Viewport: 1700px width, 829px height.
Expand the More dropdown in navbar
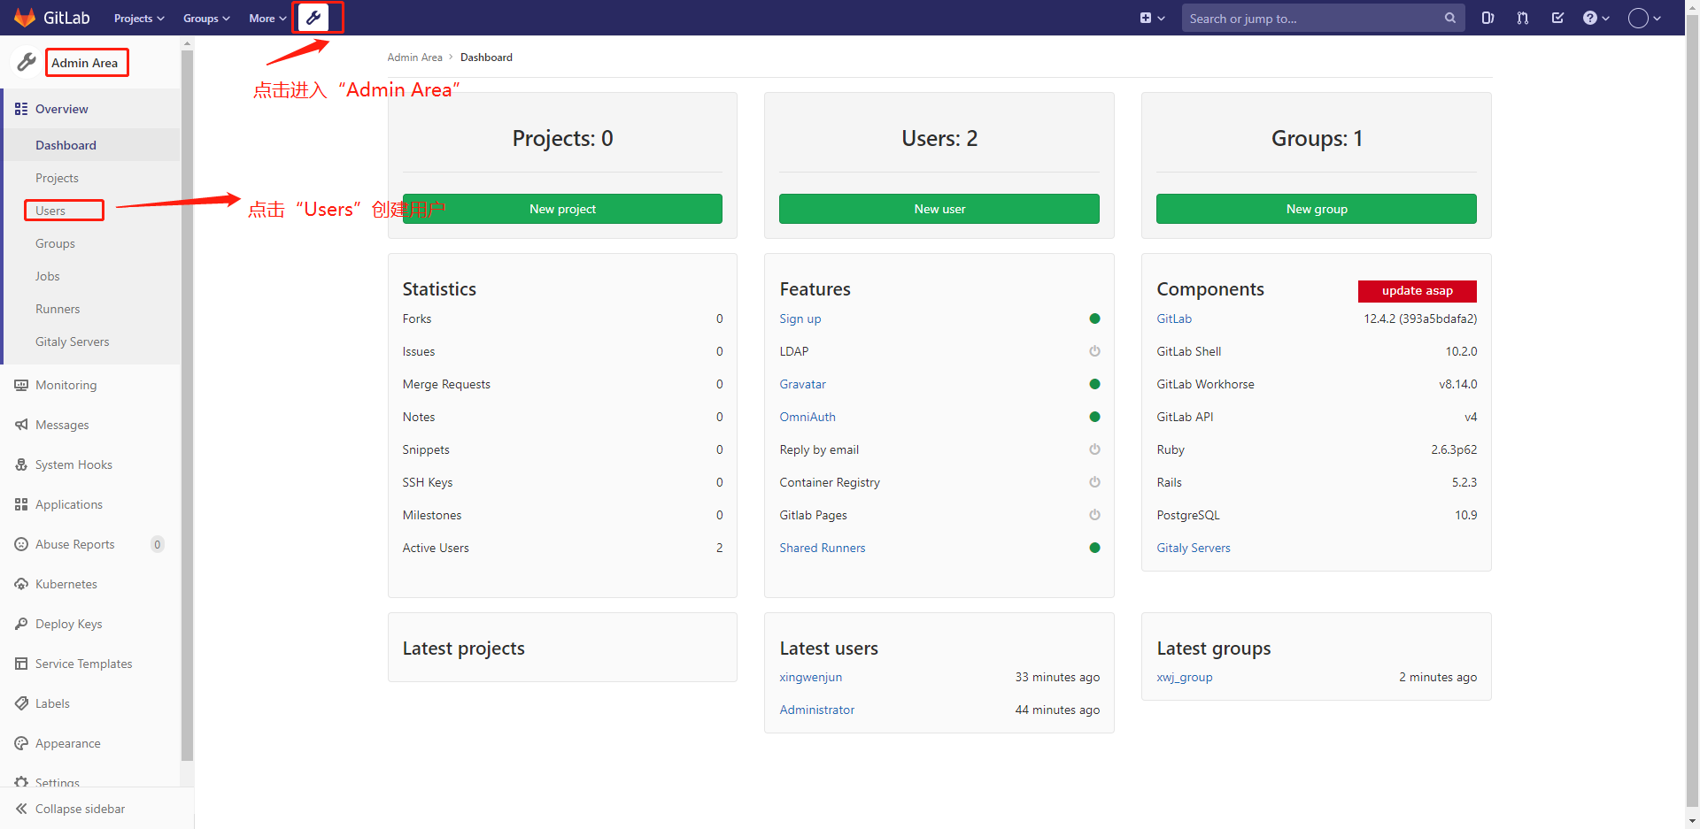(x=267, y=18)
